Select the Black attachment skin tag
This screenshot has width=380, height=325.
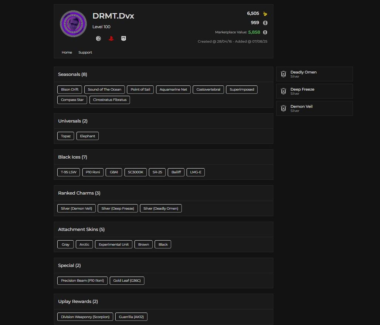(x=163, y=244)
